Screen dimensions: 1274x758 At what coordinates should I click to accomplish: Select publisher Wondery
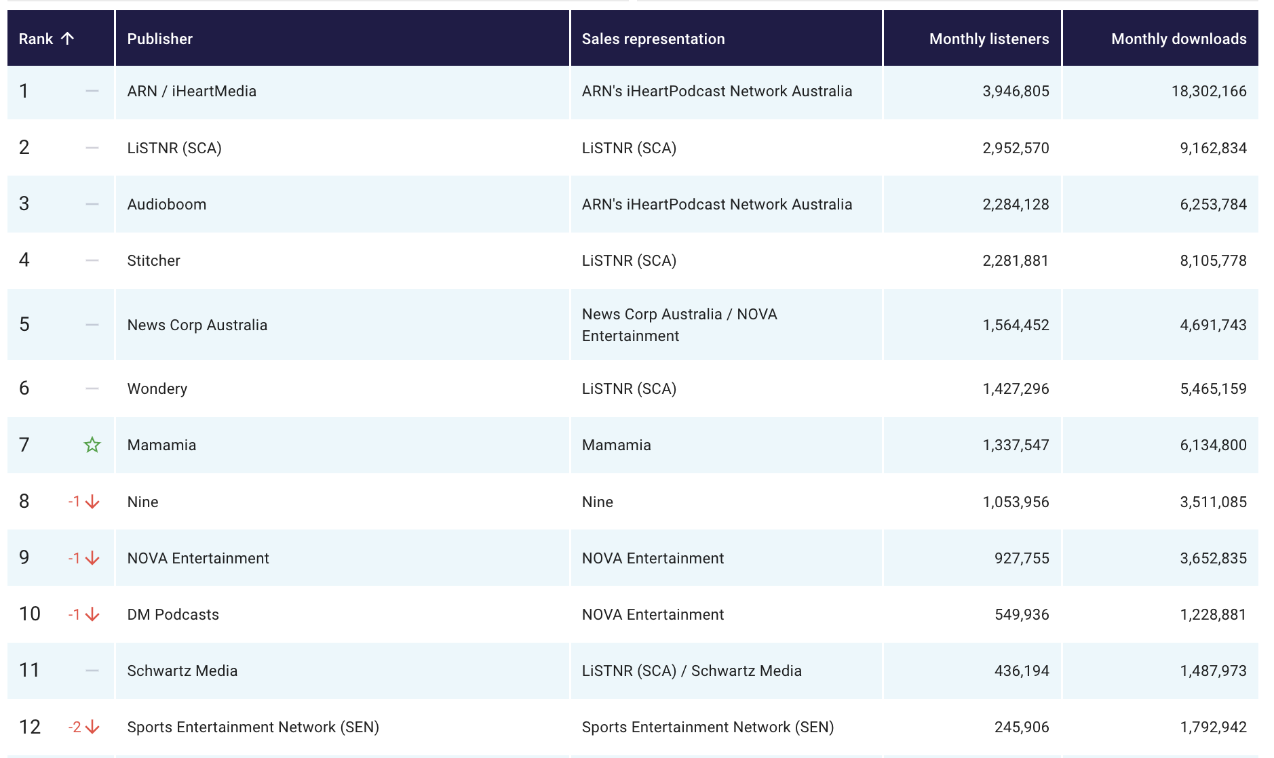click(x=157, y=388)
